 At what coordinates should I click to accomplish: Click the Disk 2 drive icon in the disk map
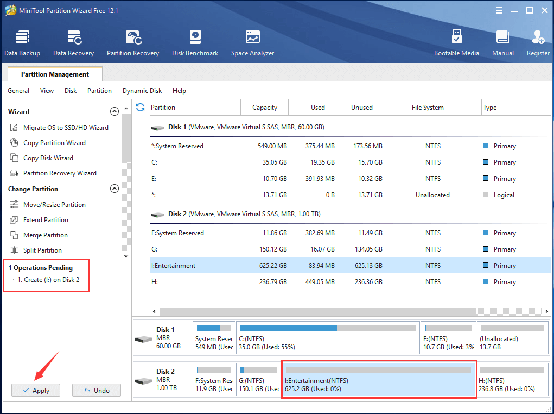144,381
